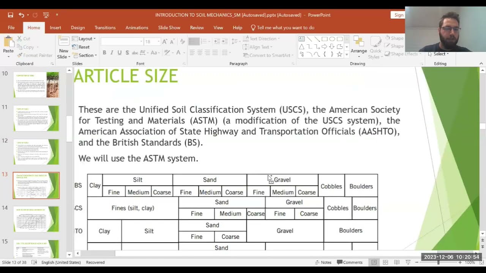Open the Select dropdown in Editing
Screen dimensions: 486x273
click(439, 54)
